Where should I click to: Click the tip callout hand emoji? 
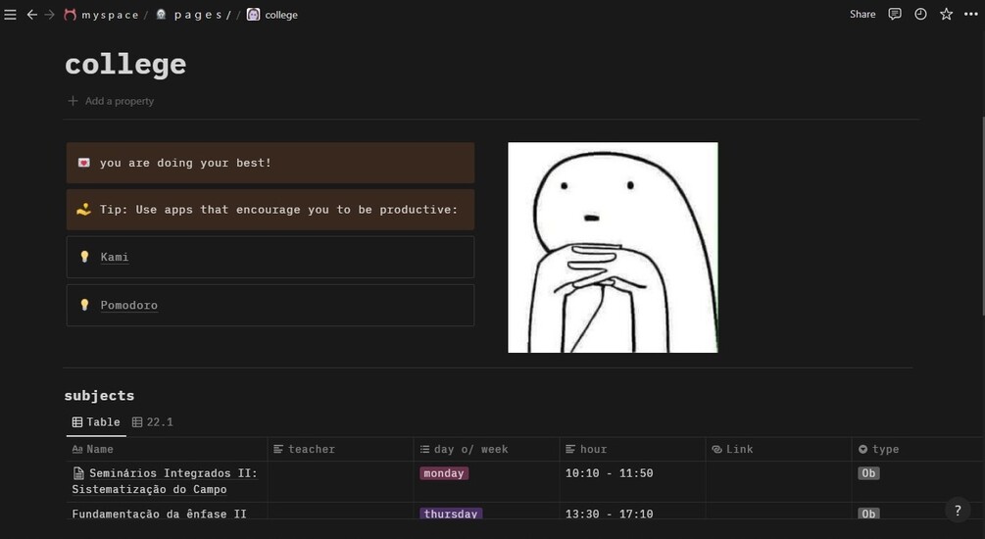point(83,210)
